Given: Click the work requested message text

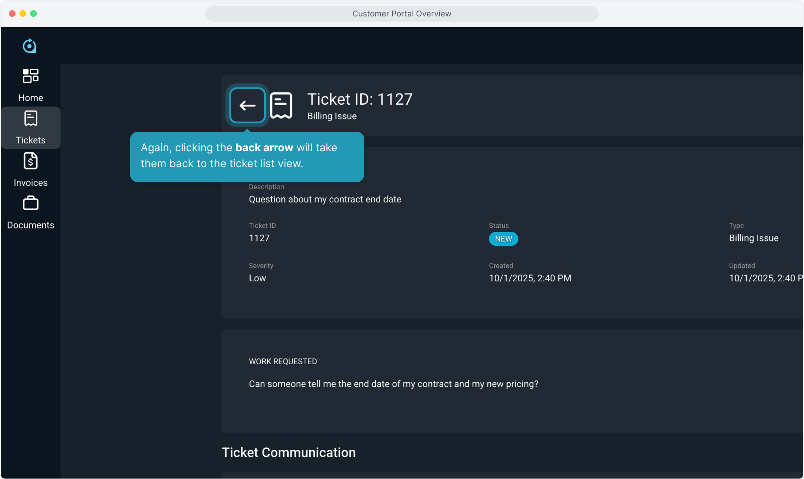Looking at the screenshot, I should coord(393,384).
